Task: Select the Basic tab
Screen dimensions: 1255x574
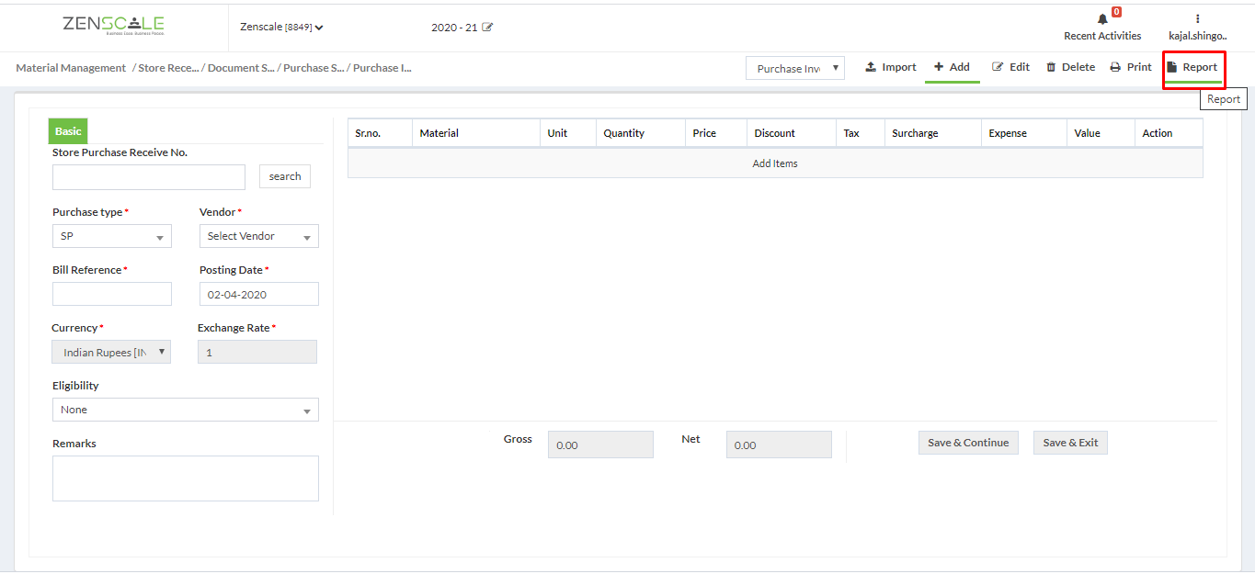Action: 68,131
